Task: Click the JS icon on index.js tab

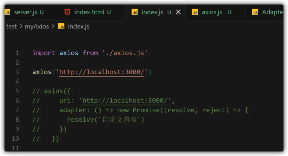Action: [x=135, y=12]
